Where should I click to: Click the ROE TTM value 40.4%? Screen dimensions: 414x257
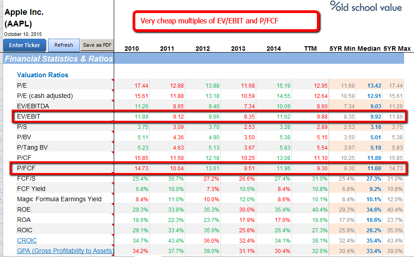coord(320,210)
